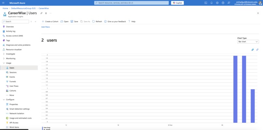Open the help question mark icon
Screen dimensions: 263x130
tap(223, 3)
